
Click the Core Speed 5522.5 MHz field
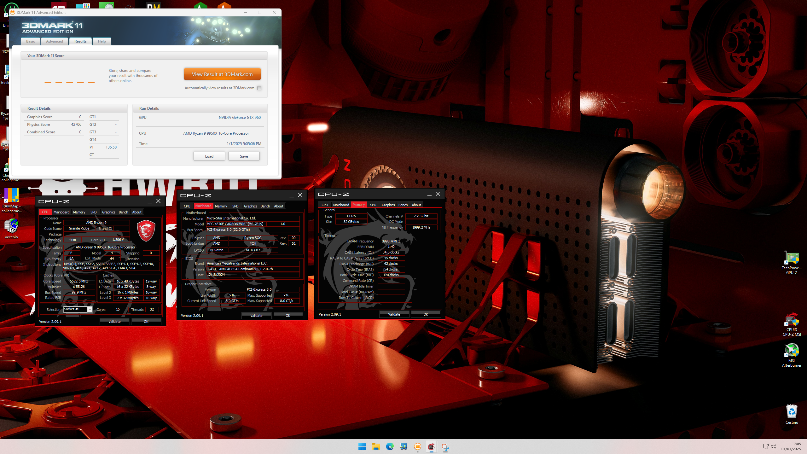tap(79, 281)
